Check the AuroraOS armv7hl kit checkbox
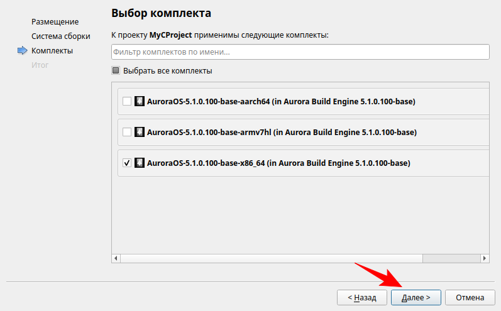501x311 pixels. (x=127, y=132)
